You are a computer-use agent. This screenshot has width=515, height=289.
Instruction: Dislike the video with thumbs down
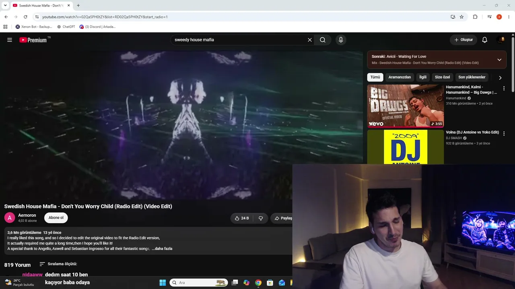point(261,218)
